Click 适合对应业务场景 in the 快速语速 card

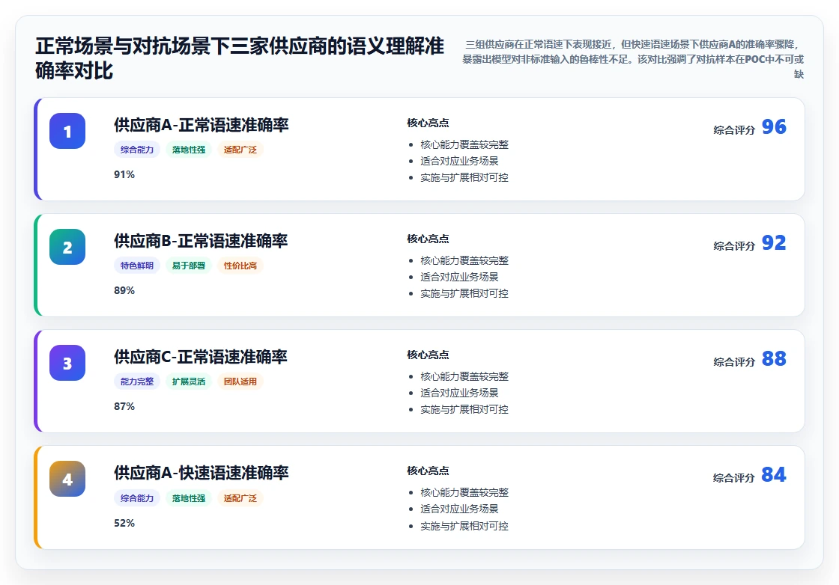(460, 509)
